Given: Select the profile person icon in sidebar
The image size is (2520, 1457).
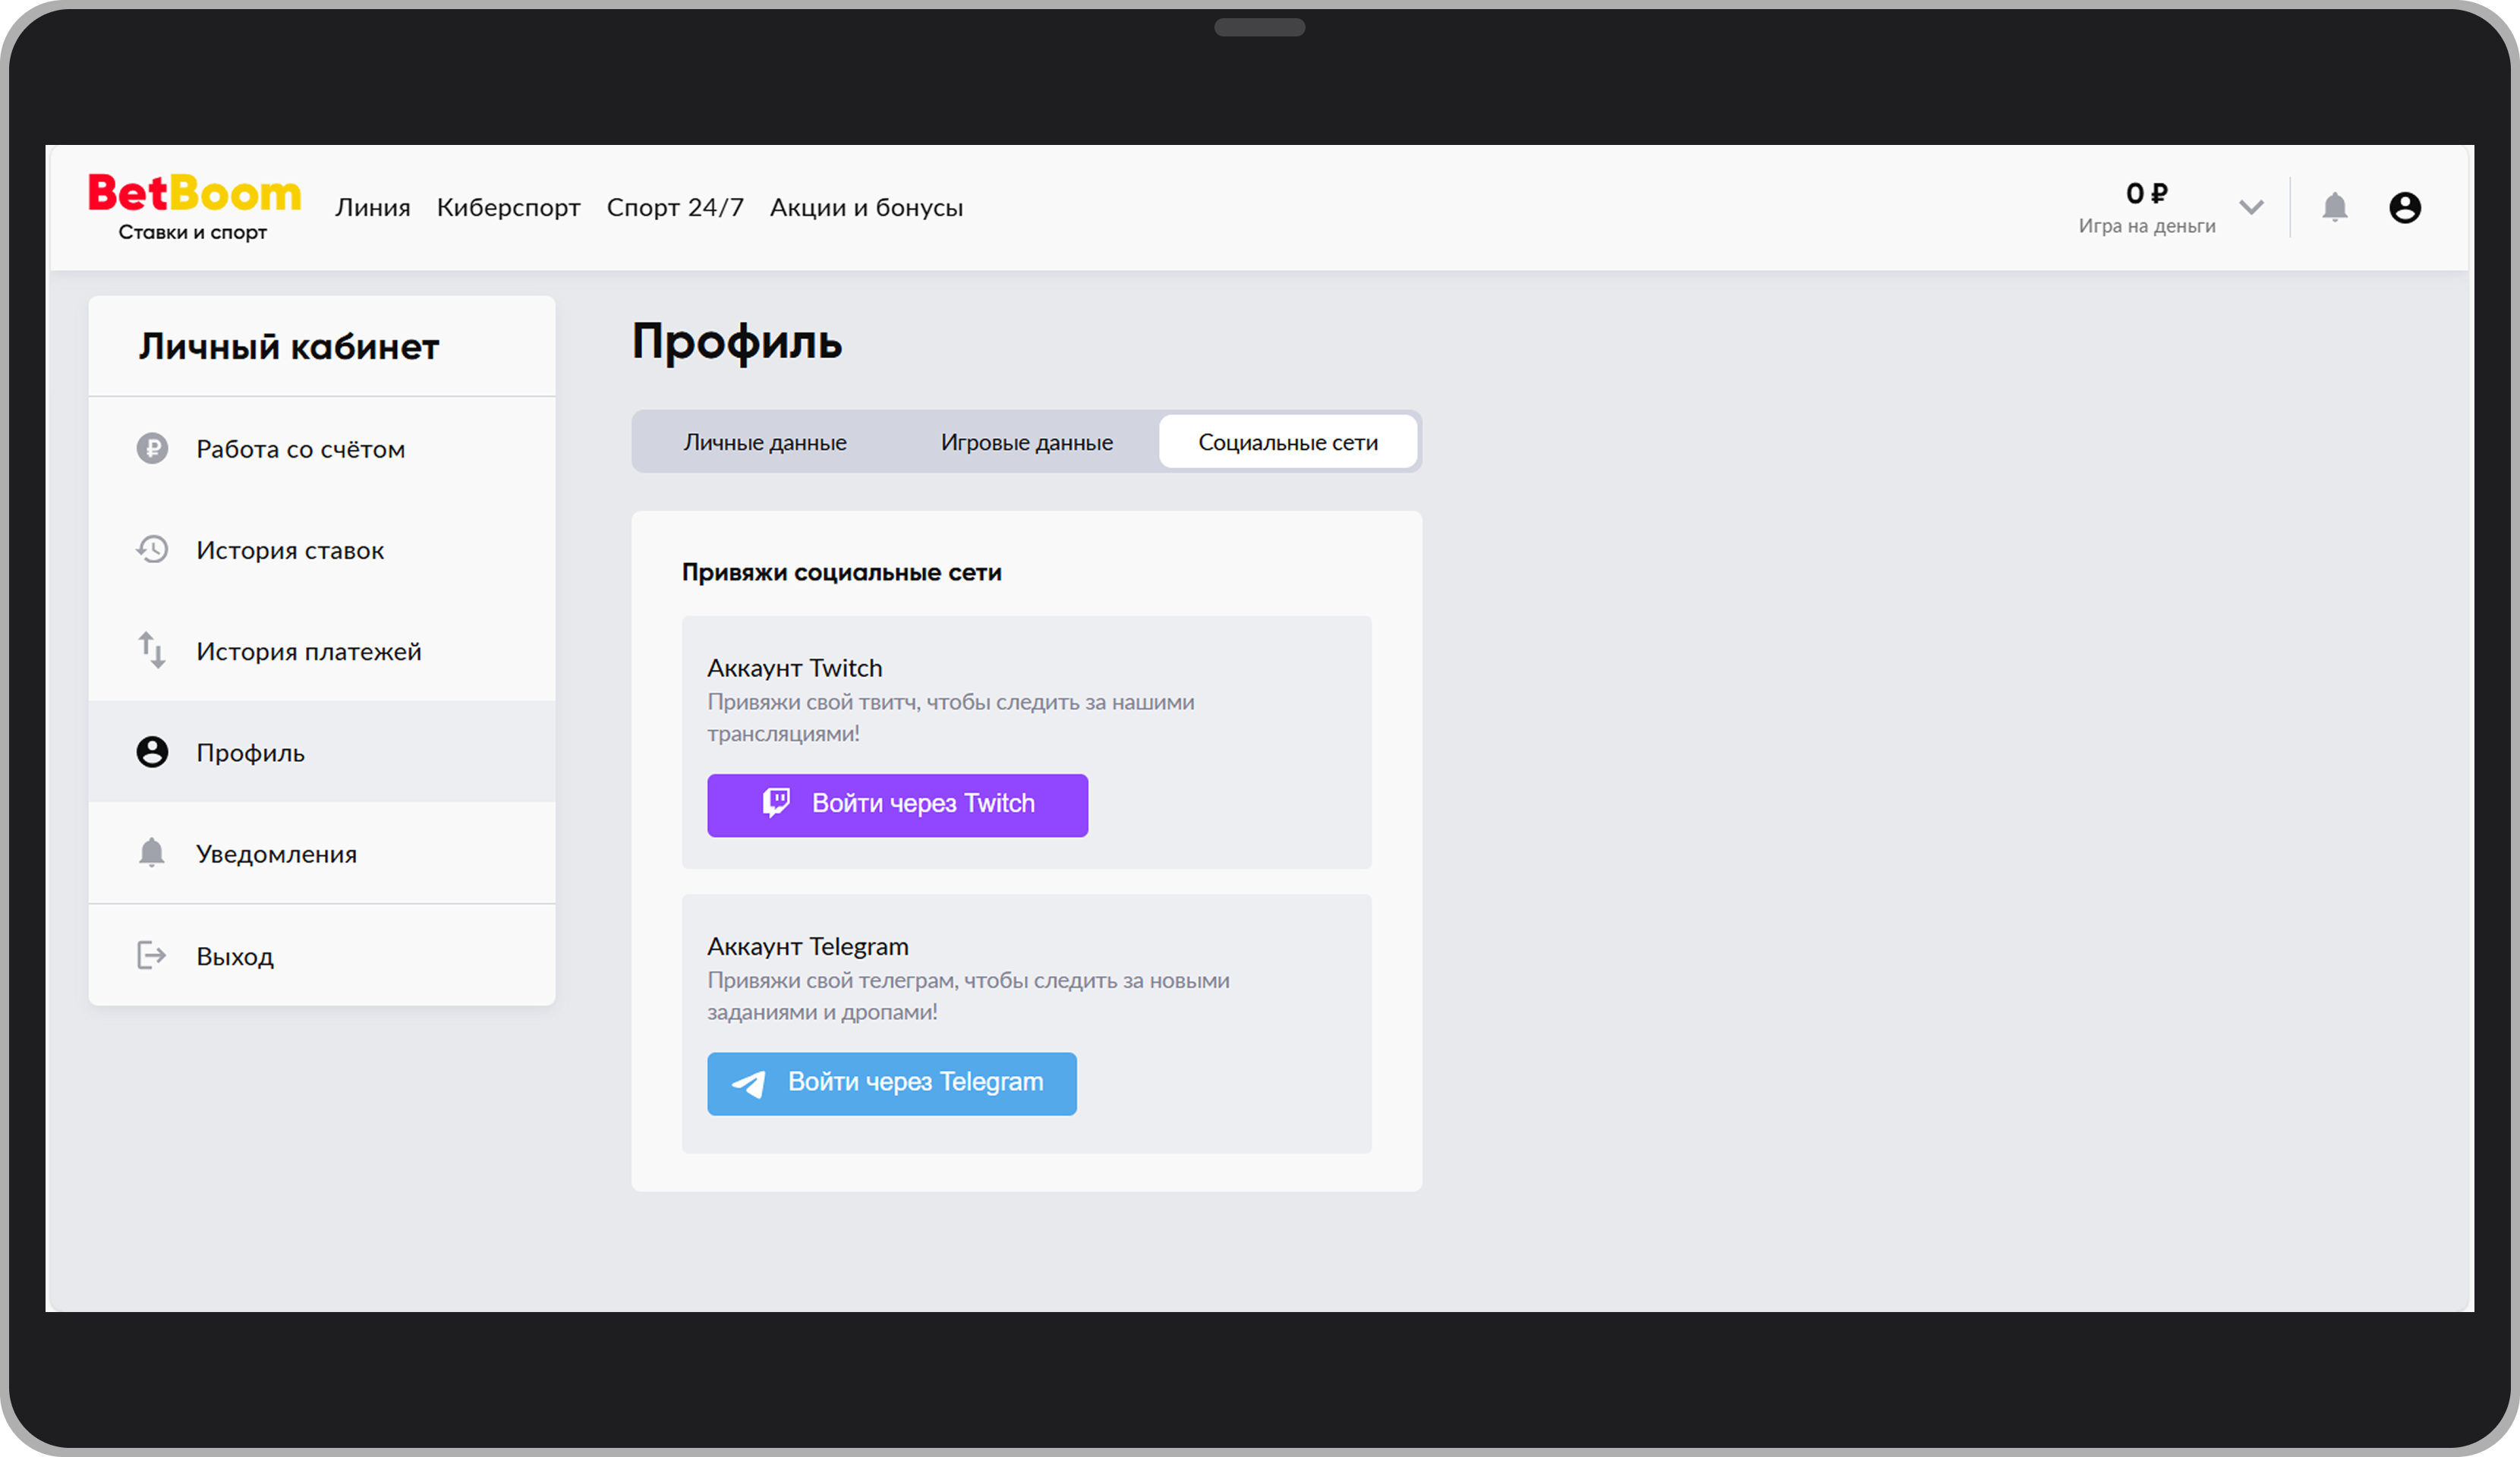Looking at the screenshot, I should (152, 752).
